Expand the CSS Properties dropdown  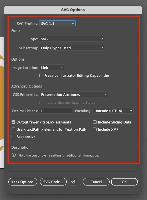click(74, 94)
